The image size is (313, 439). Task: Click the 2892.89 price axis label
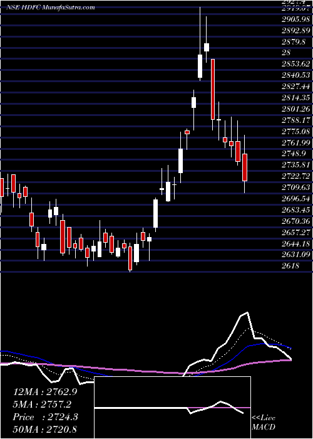click(296, 30)
